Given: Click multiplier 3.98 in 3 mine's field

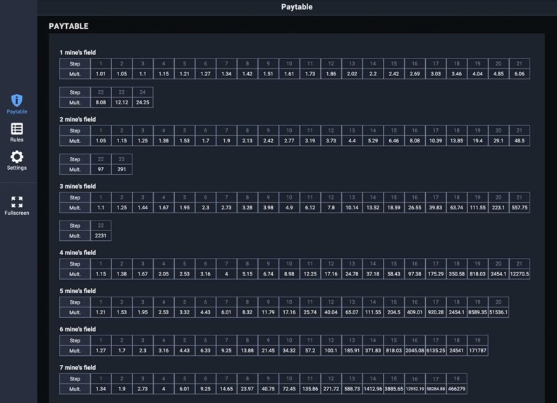Looking at the screenshot, I should point(268,207).
